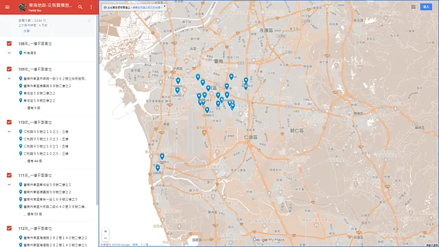Open the Google apps grid icon

coord(413,7)
